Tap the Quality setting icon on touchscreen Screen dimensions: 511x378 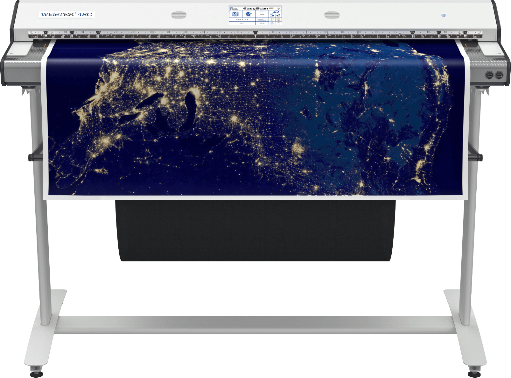pyautogui.click(x=235, y=14)
